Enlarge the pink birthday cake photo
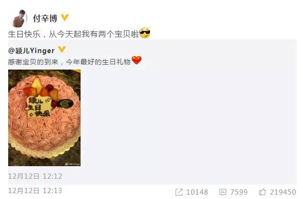Screen dimensions: 303x199 pyautogui.click(x=44, y=118)
